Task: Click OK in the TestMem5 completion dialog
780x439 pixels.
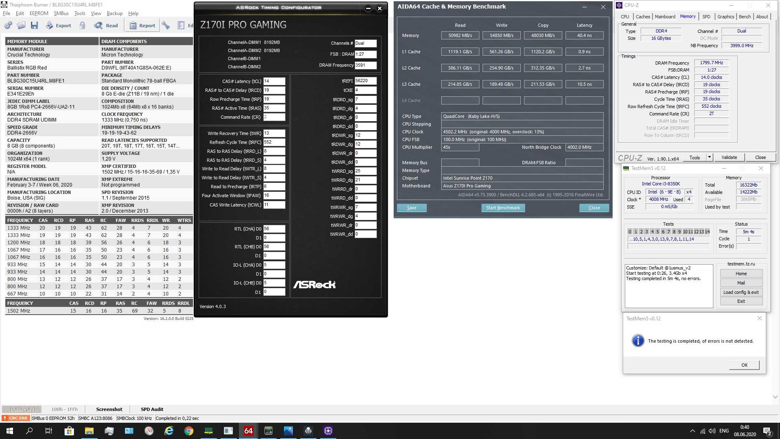Action: point(744,365)
